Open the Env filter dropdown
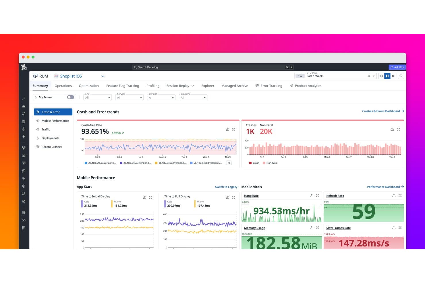 (x=98, y=97)
